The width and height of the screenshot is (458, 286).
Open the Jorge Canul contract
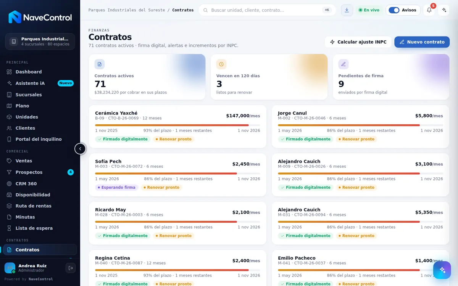click(x=360, y=126)
